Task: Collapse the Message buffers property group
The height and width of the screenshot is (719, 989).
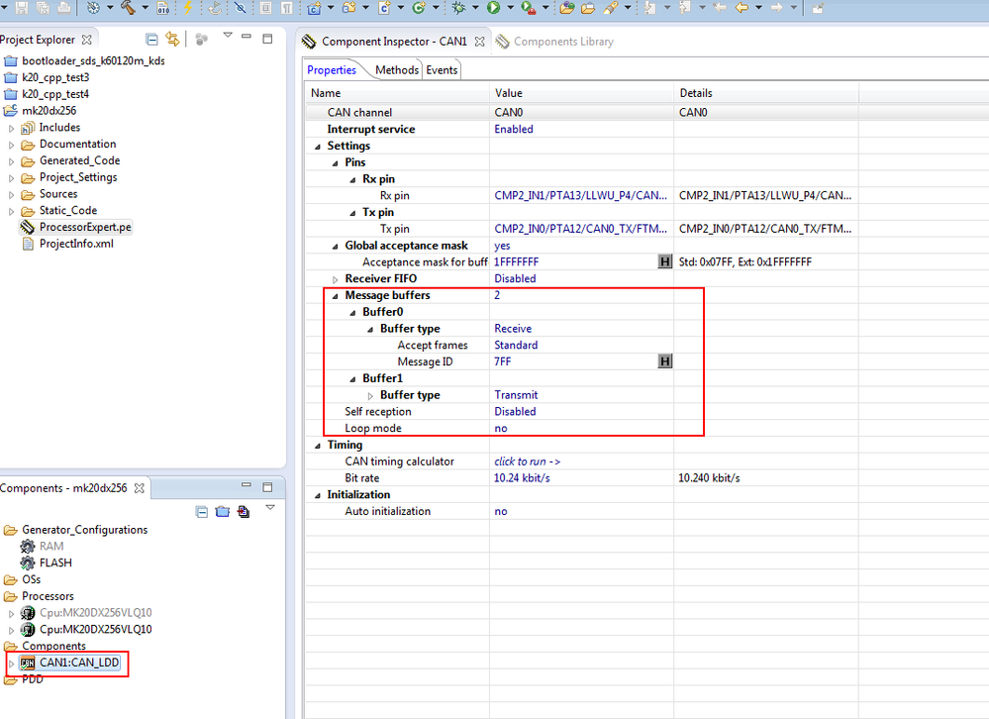Action: [x=335, y=296]
